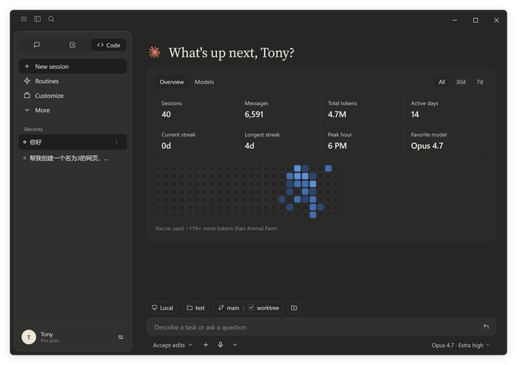Select the Local environment chip
517x365 pixels.
162,308
